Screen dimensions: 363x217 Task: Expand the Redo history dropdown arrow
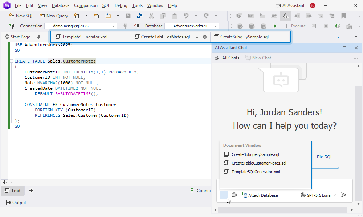tap(216, 16)
